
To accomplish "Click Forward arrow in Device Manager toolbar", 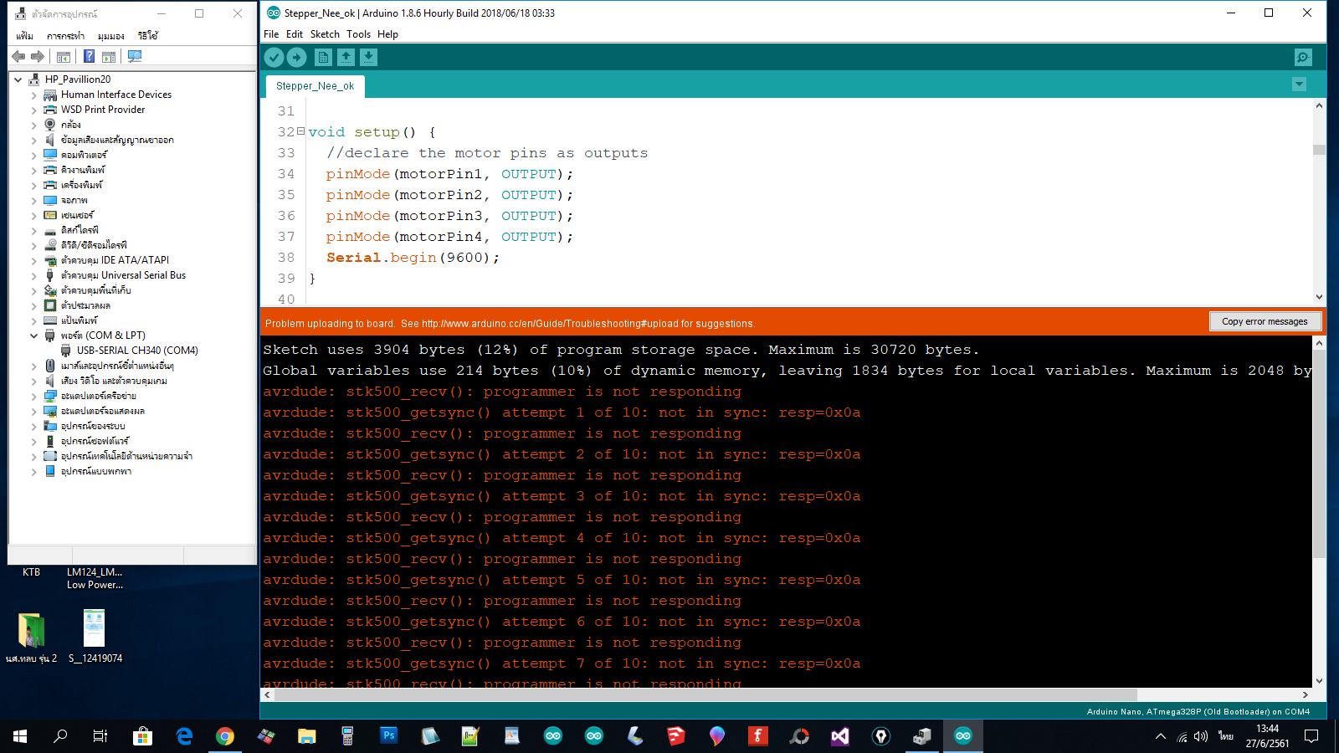I will pos(38,56).
